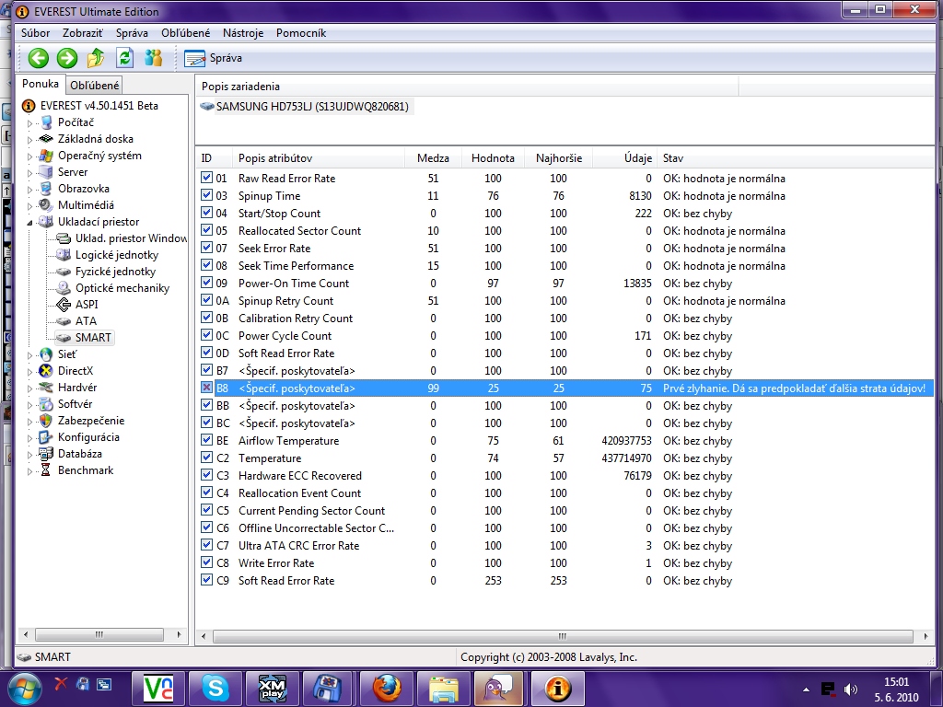The image size is (943, 707).
Task: Uncheck the 01 Raw Read Error Rate checkbox
Action: click(206, 178)
